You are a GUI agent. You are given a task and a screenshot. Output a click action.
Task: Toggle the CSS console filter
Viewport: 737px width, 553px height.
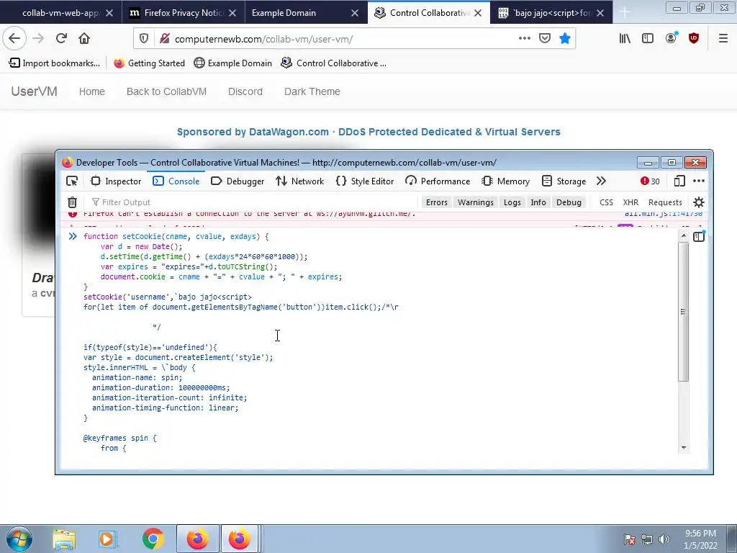click(x=606, y=202)
